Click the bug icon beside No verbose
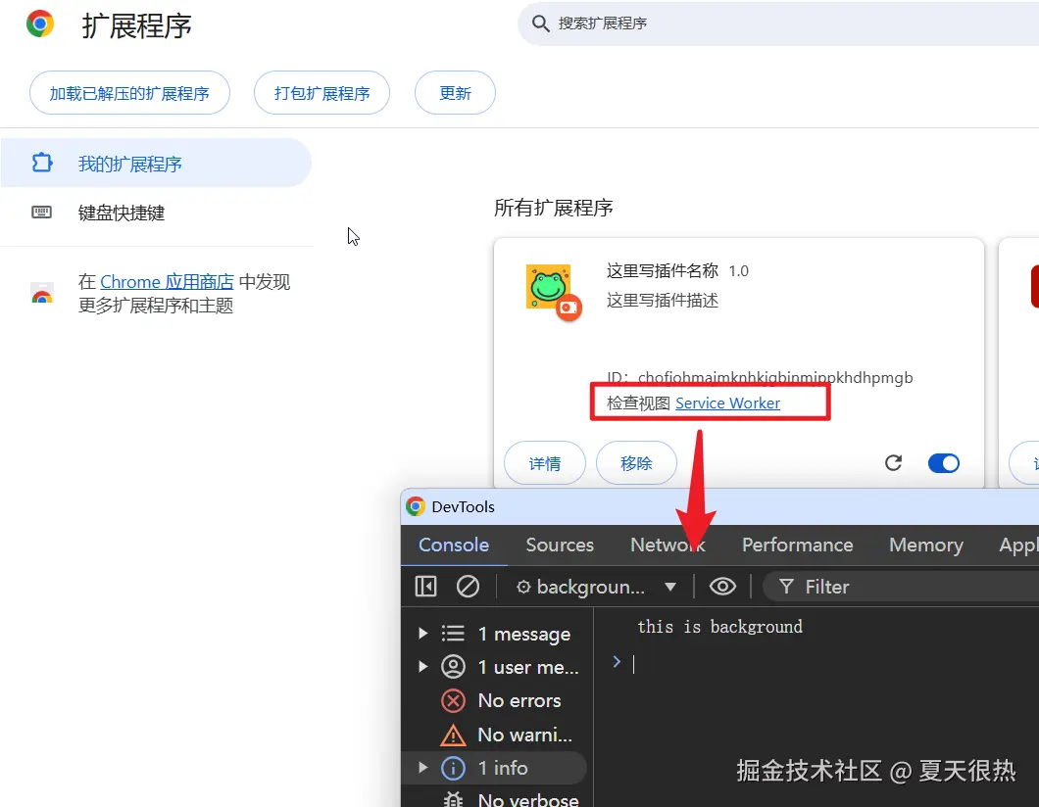1039x807 pixels. click(453, 799)
